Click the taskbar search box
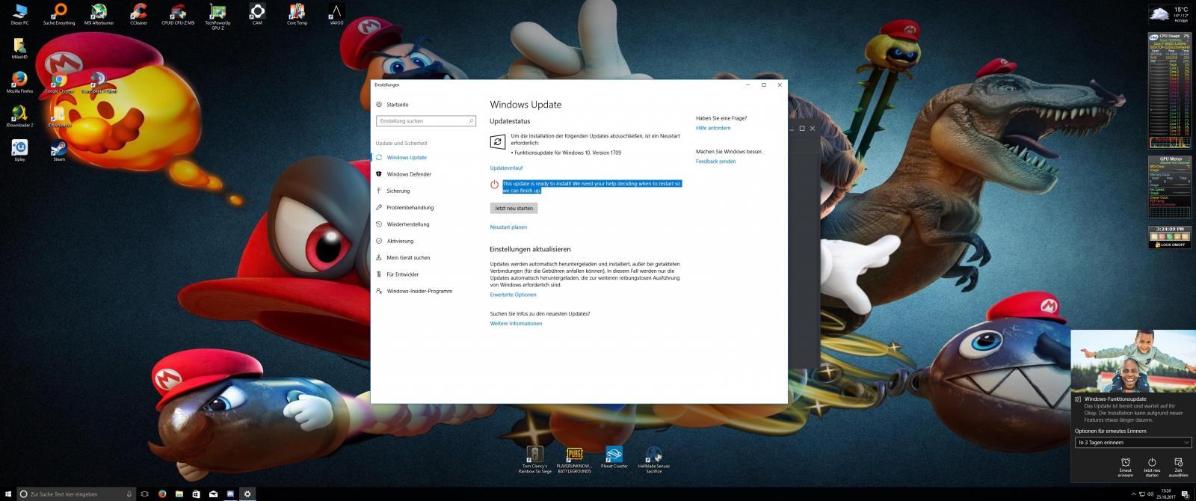The width and height of the screenshot is (1196, 501). tap(76, 494)
